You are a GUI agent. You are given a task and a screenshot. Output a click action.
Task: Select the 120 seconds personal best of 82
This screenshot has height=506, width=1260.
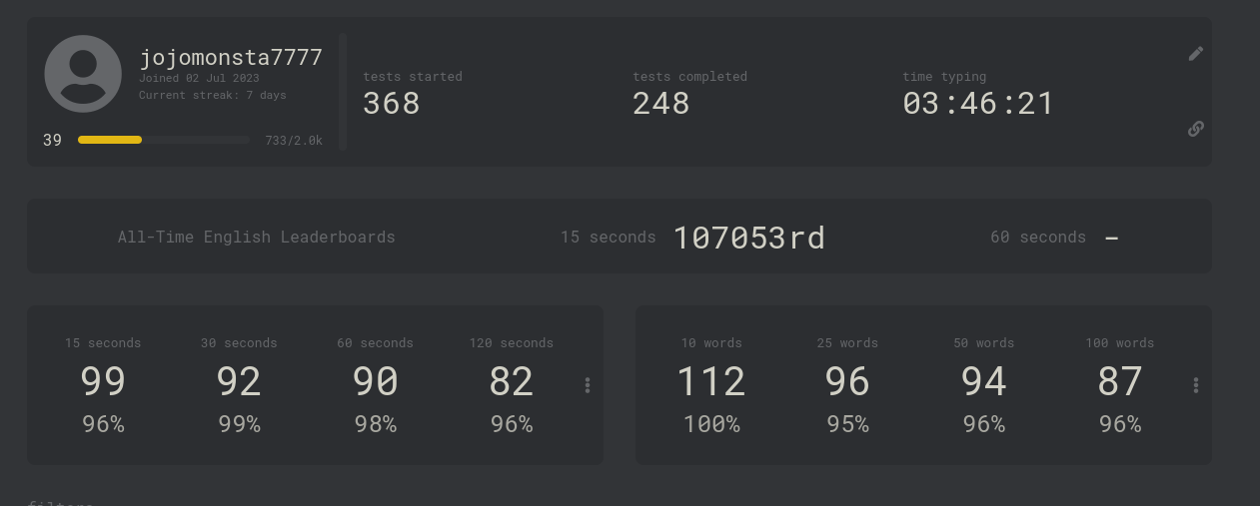point(511,382)
